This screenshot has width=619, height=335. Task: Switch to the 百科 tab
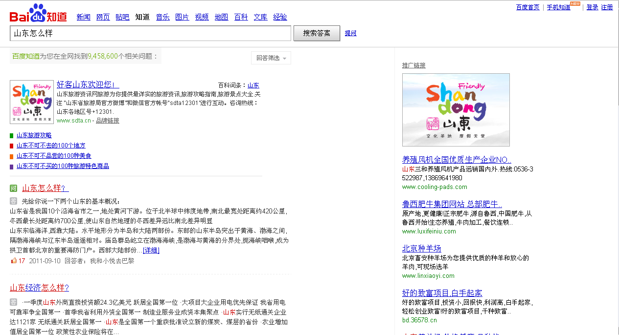tap(241, 17)
